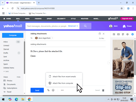Viewport: 136px width, 102px height.
Task: Select Attach files from computer
Action: [x=64, y=83]
